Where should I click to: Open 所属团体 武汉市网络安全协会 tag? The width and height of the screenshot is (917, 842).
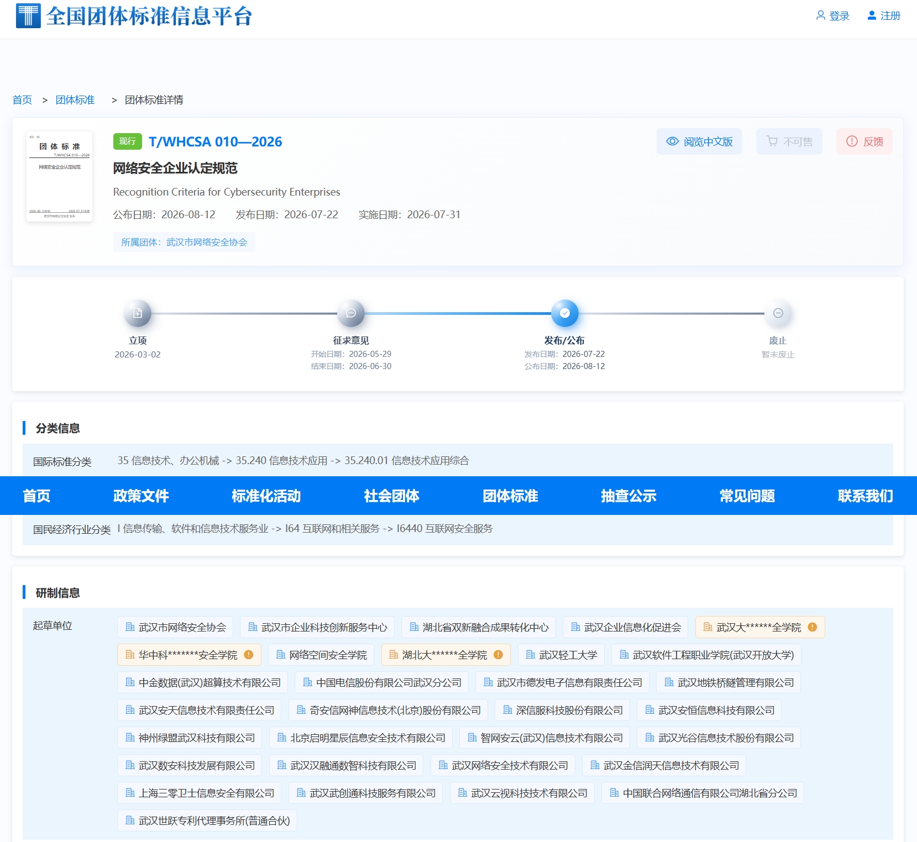(184, 242)
